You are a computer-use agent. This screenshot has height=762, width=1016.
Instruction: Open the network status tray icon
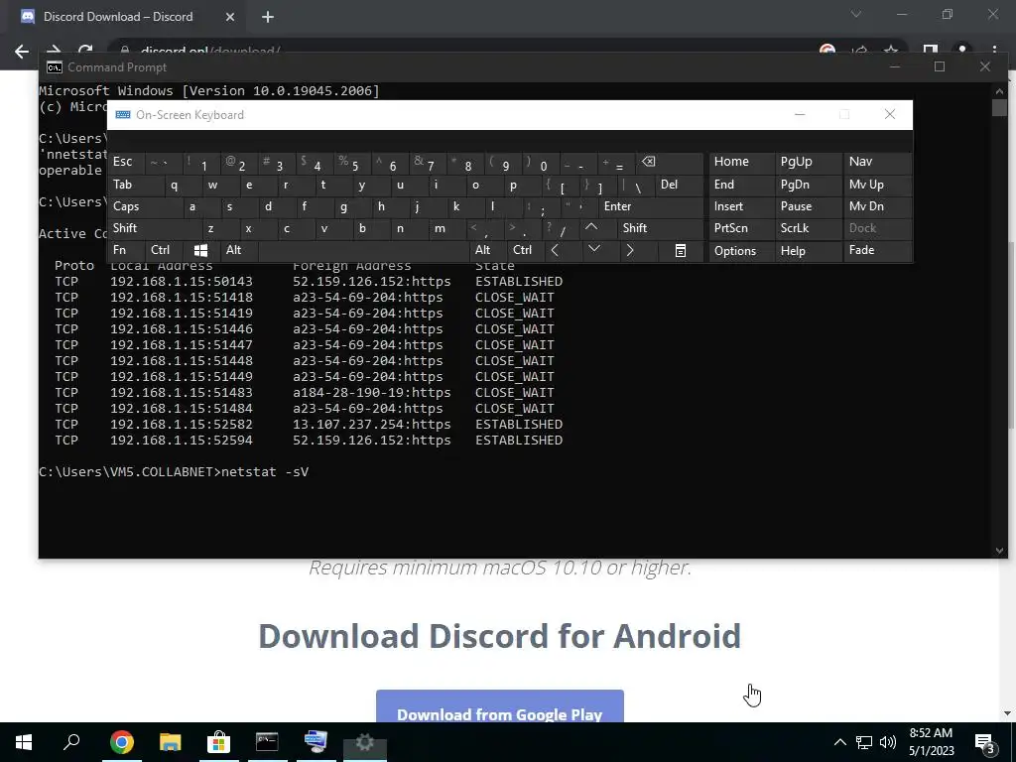tap(864, 742)
